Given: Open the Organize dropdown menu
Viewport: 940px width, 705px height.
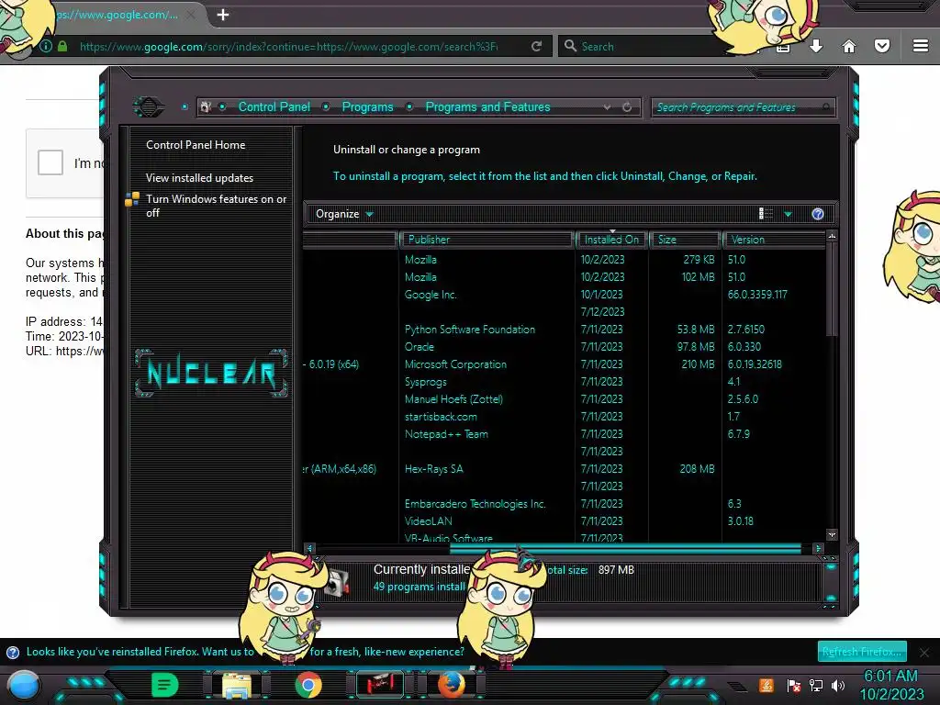Looking at the screenshot, I should point(344,214).
